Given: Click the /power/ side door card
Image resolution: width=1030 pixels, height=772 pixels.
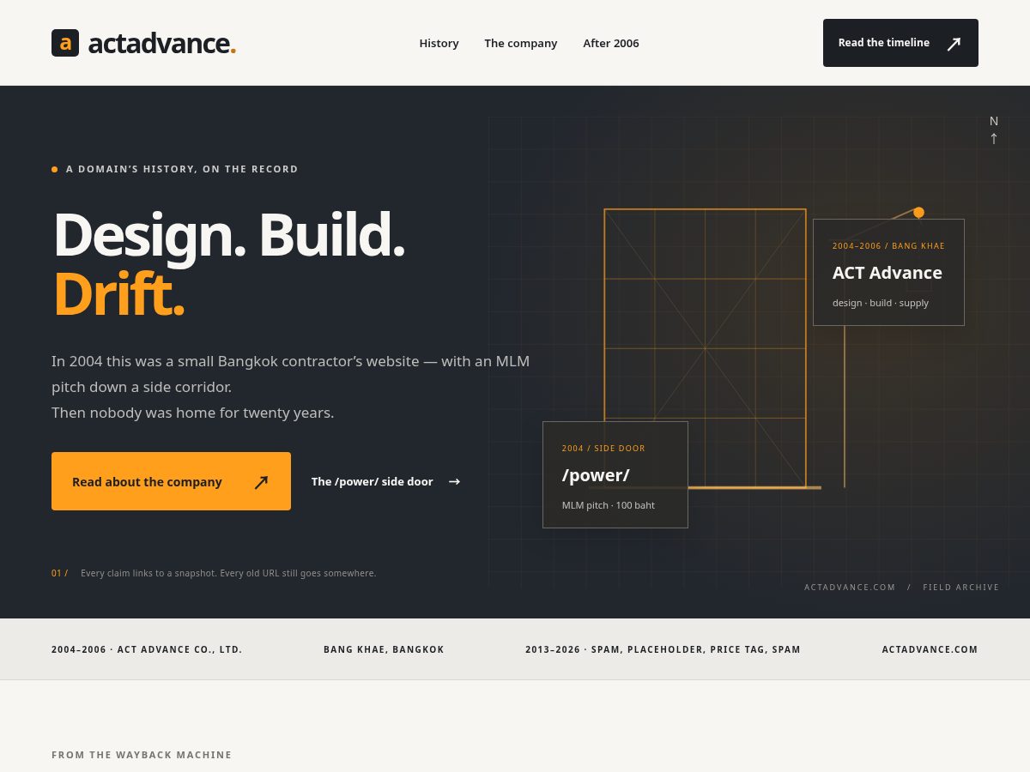Looking at the screenshot, I should 615,474.
